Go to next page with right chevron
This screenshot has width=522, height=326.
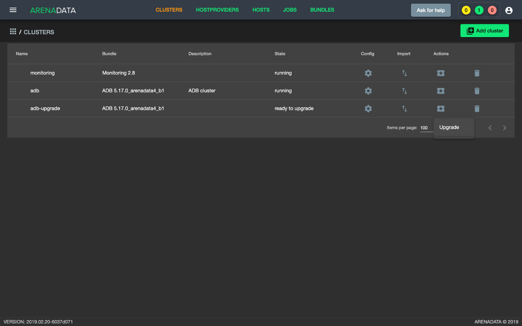click(x=505, y=128)
